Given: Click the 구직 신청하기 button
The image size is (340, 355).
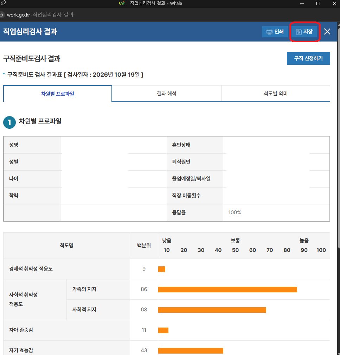Looking at the screenshot, I should click(x=308, y=58).
